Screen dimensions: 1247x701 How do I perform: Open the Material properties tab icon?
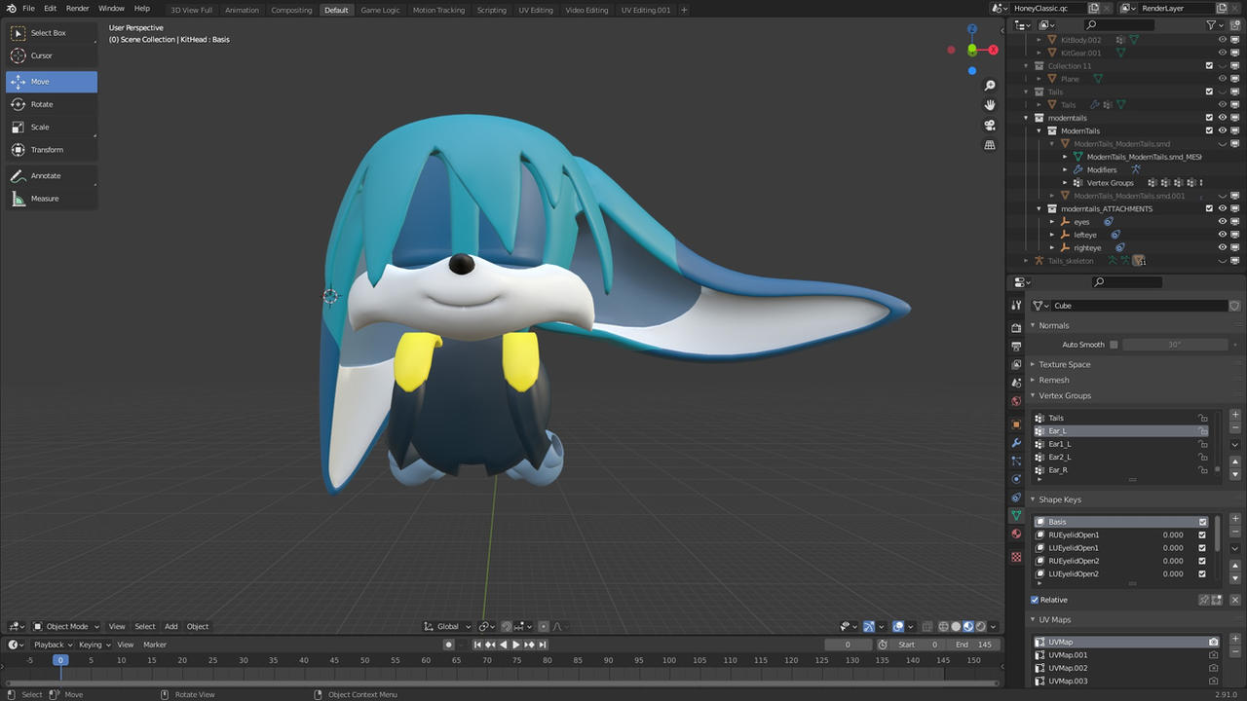[1016, 534]
